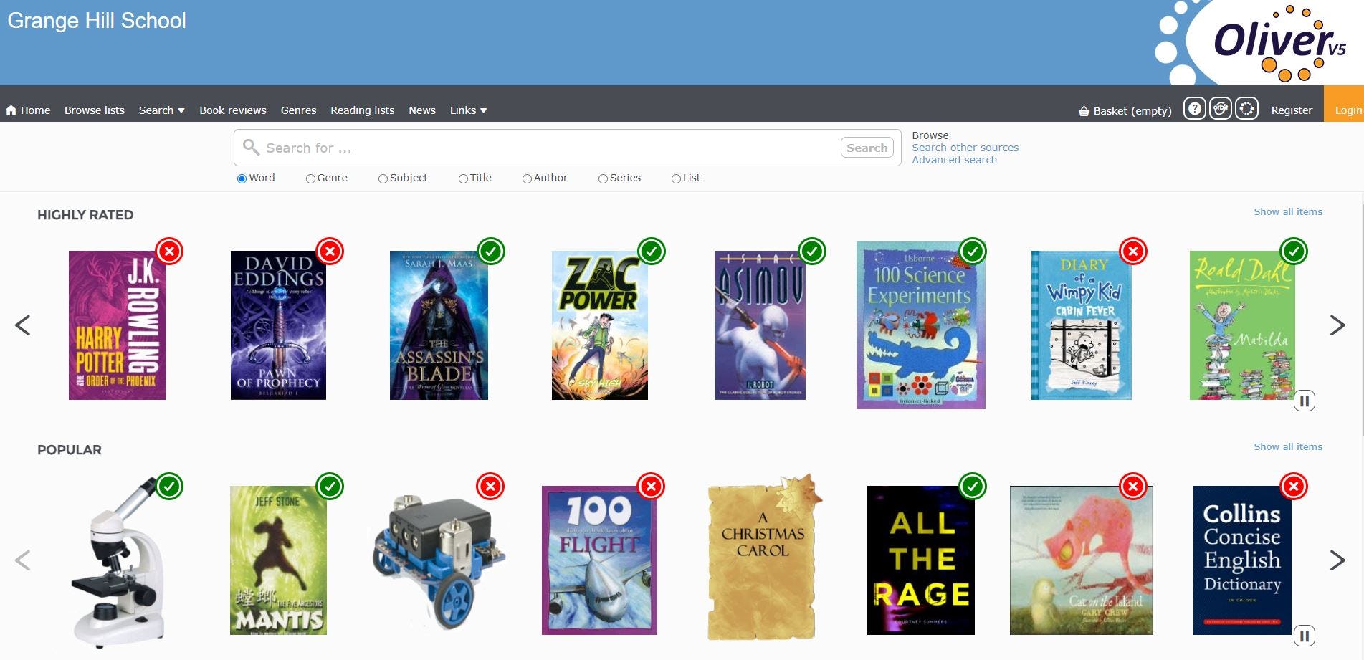Open the Matilda book cover
Viewport: 1364px width, 660px height.
tap(1242, 325)
